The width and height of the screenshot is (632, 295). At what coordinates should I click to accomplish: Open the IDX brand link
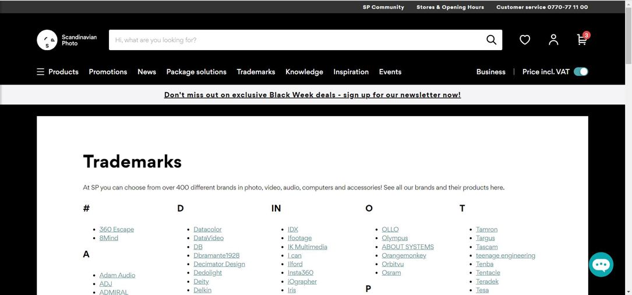[293, 229]
